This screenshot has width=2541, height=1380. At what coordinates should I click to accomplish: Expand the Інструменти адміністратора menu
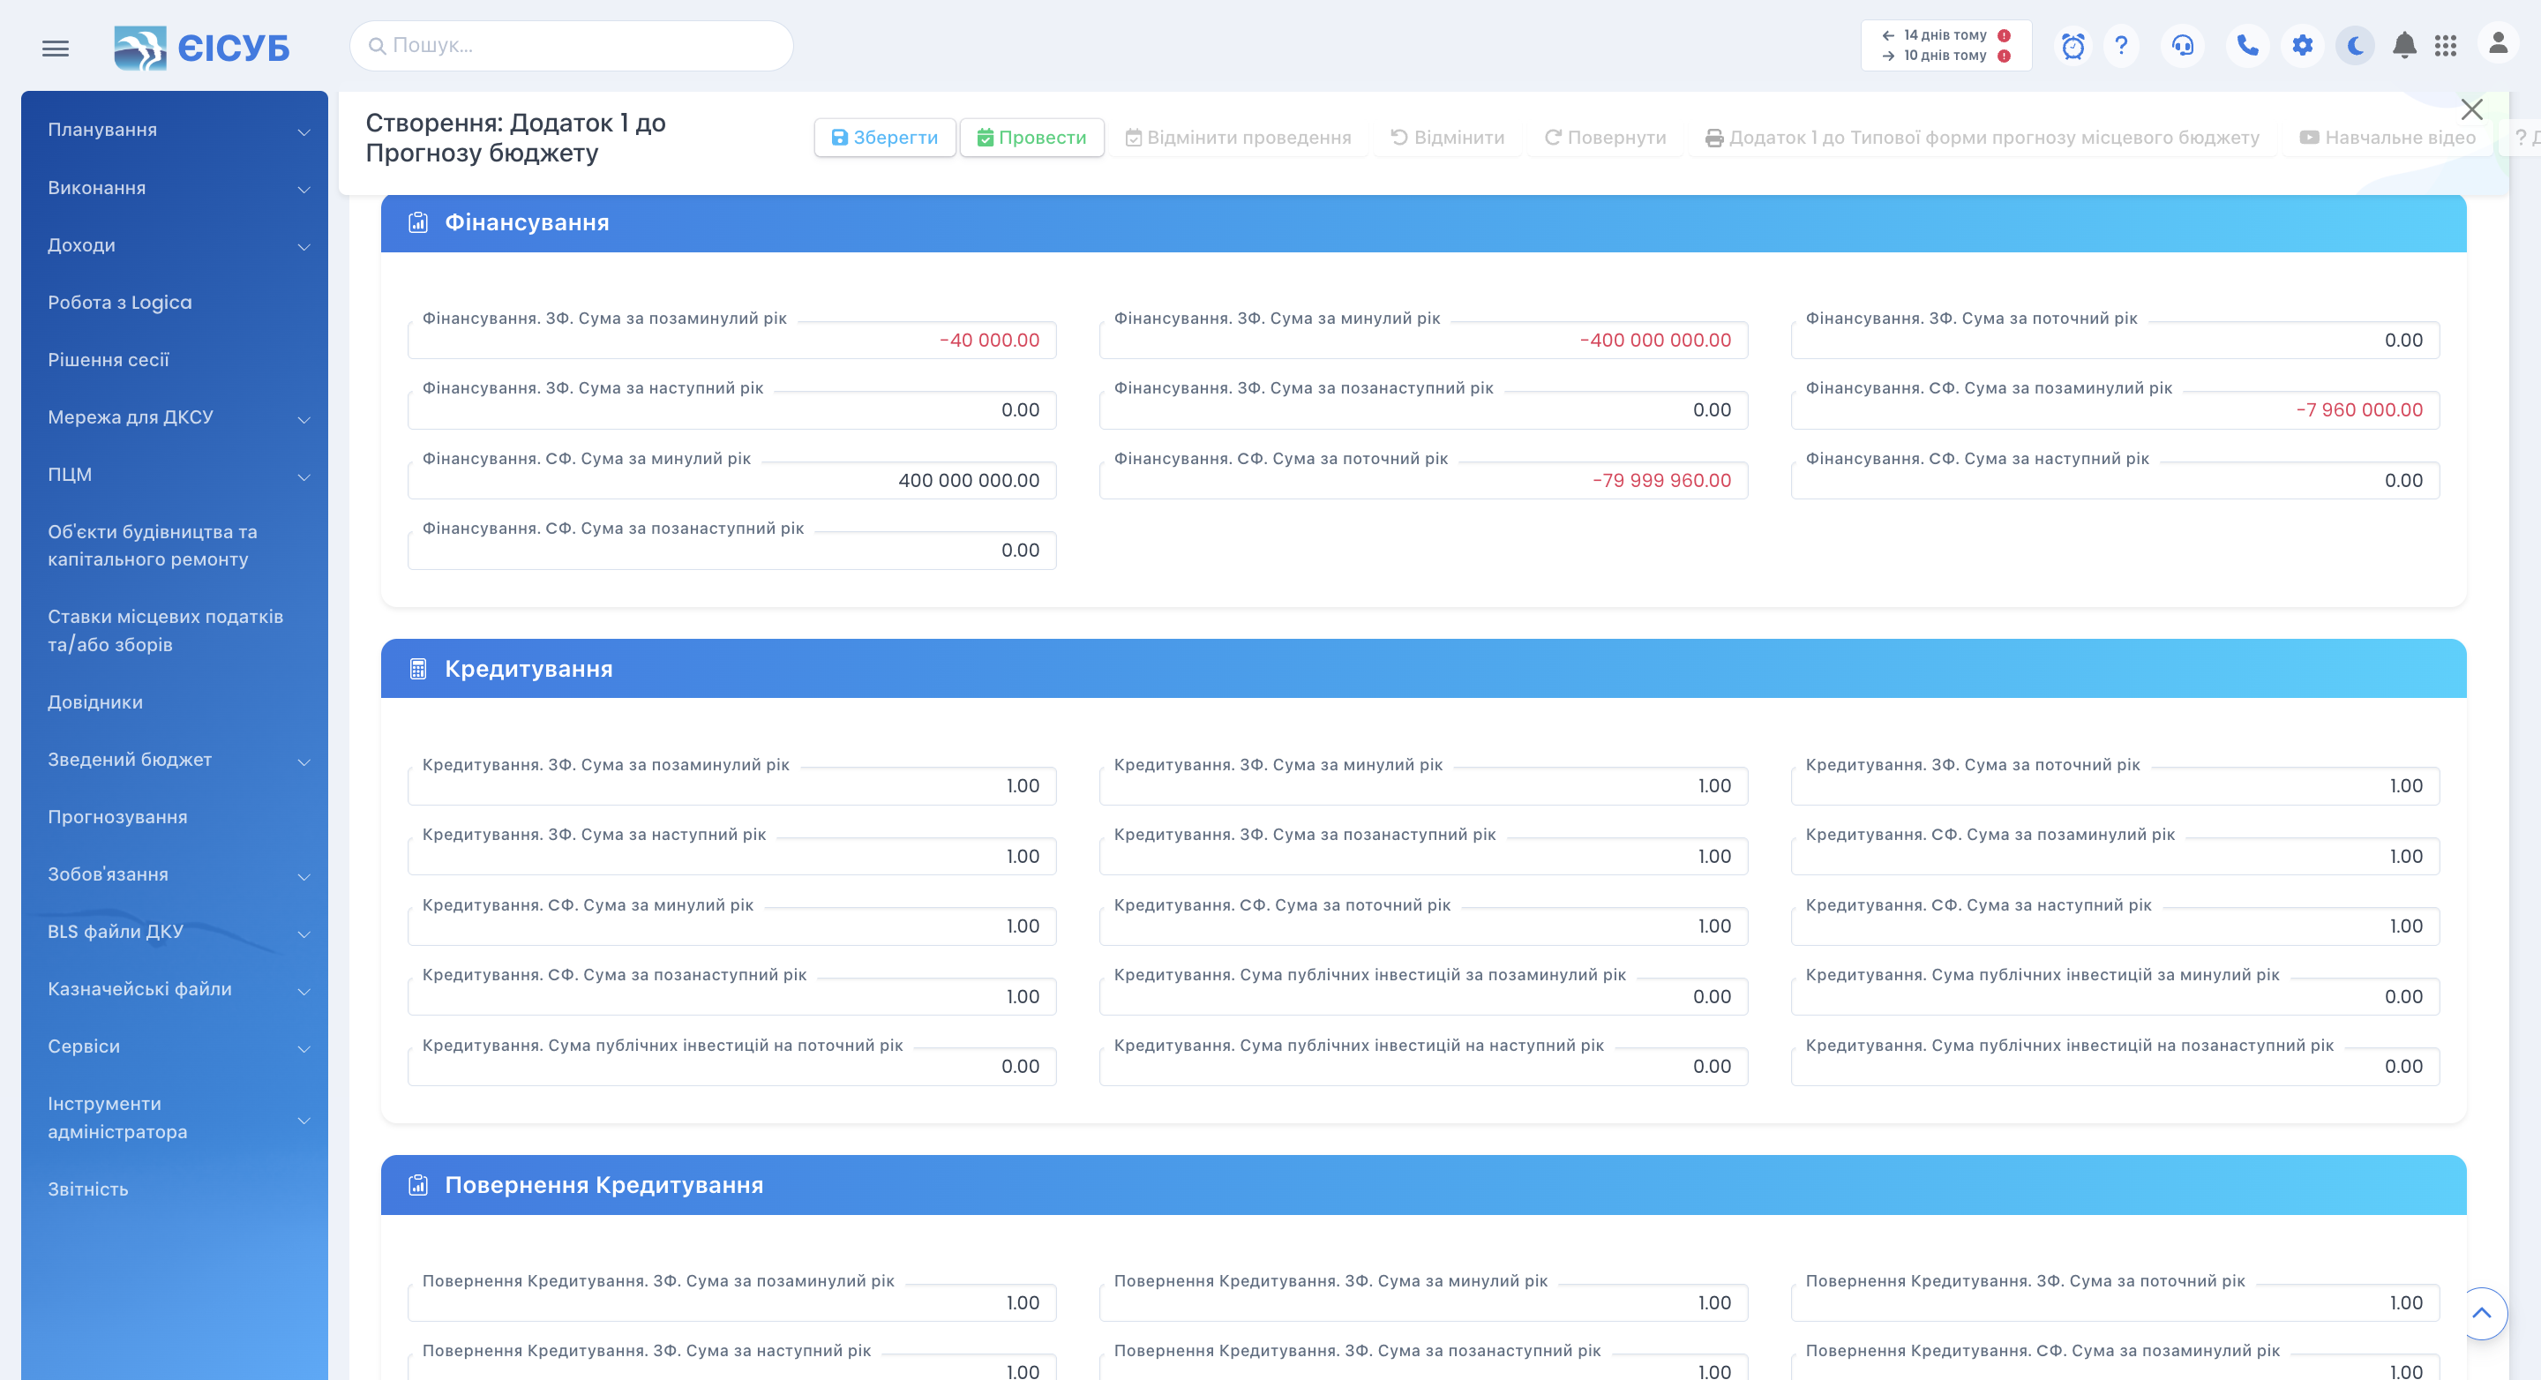[175, 1118]
